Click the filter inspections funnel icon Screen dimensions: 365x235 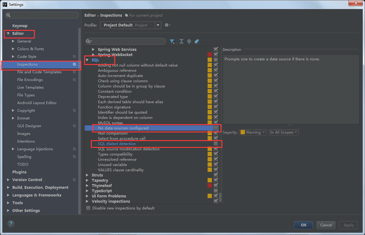(172, 41)
